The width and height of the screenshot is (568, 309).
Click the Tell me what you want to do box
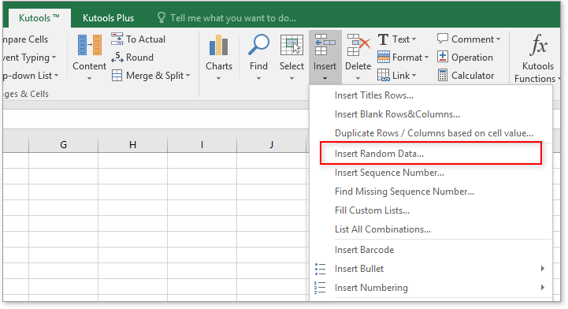[227, 18]
